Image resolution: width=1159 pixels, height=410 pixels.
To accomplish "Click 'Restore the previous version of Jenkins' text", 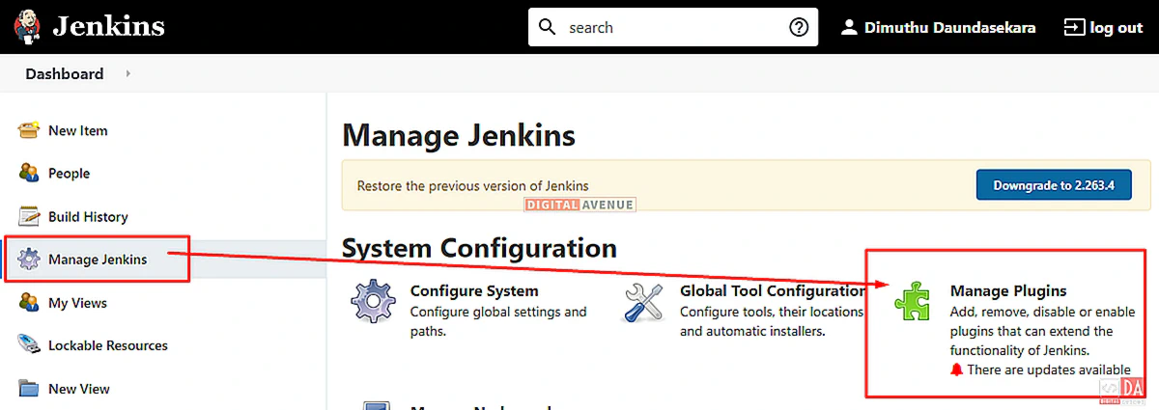I will point(472,185).
